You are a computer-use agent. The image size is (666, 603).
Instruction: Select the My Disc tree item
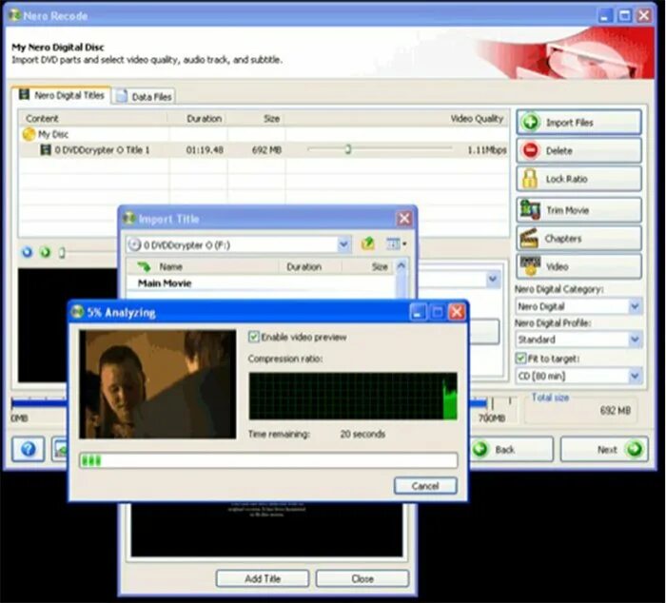[46, 134]
